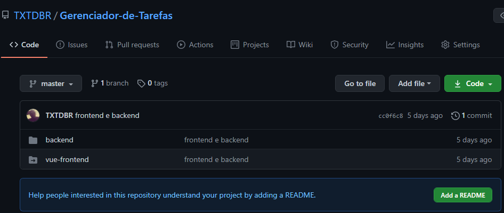Click '5 days ago' in backend row
The image size is (504, 213).
[474, 140]
